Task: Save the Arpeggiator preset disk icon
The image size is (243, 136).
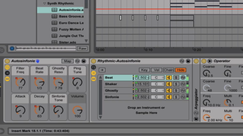Action: click(x=196, y=119)
